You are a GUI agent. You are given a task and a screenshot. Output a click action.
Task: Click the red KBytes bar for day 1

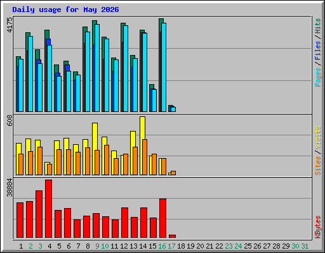click(x=20, y=220)
